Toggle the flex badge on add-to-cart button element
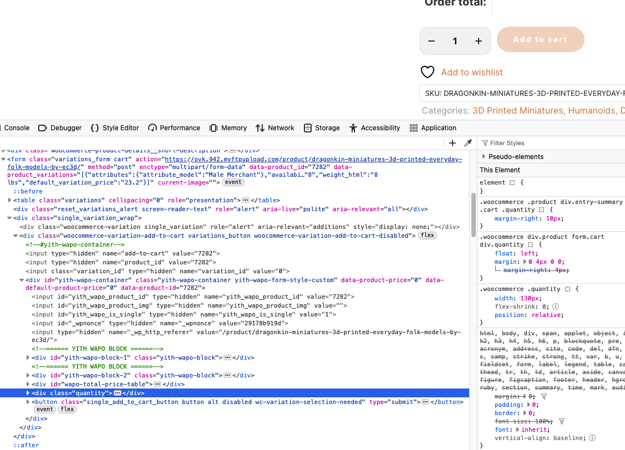 pyautogui.click(x=67, y=410)
